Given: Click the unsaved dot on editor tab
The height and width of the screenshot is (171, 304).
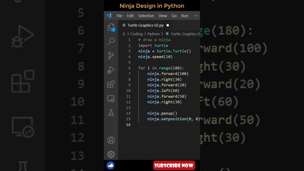Looking at the screenshot, I should 168,25.
